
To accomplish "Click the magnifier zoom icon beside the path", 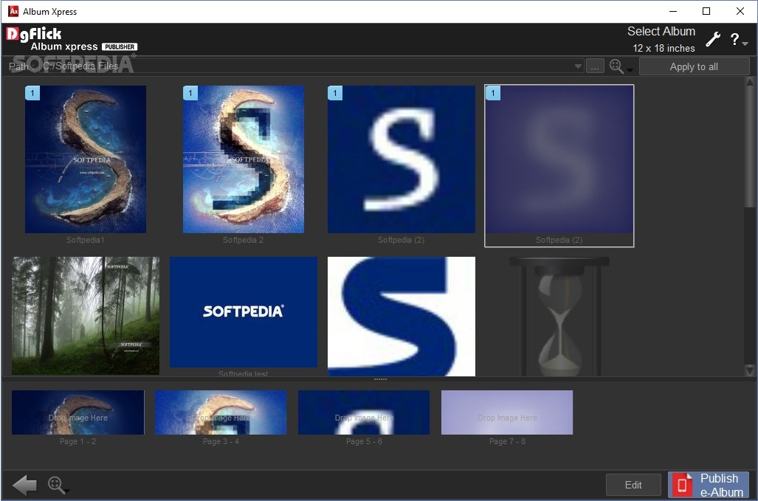I will [616, 66].
